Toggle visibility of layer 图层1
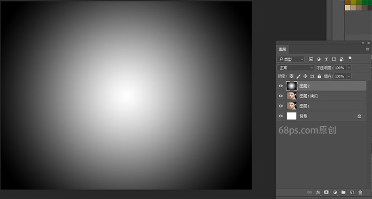Screen dimensions: 372x199 281,106
